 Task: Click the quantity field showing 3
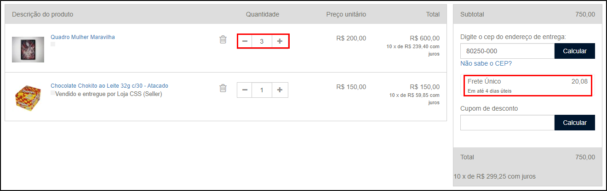click(x=262, y=41)
